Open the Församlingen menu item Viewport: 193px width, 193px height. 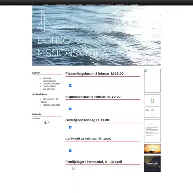pos(75,5)
